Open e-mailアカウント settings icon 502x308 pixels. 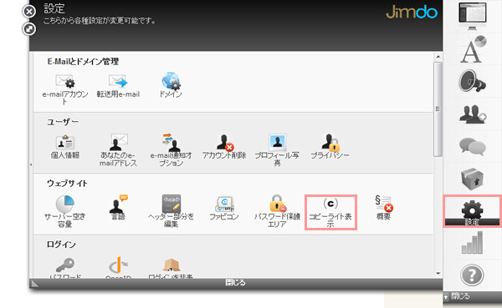65,81
